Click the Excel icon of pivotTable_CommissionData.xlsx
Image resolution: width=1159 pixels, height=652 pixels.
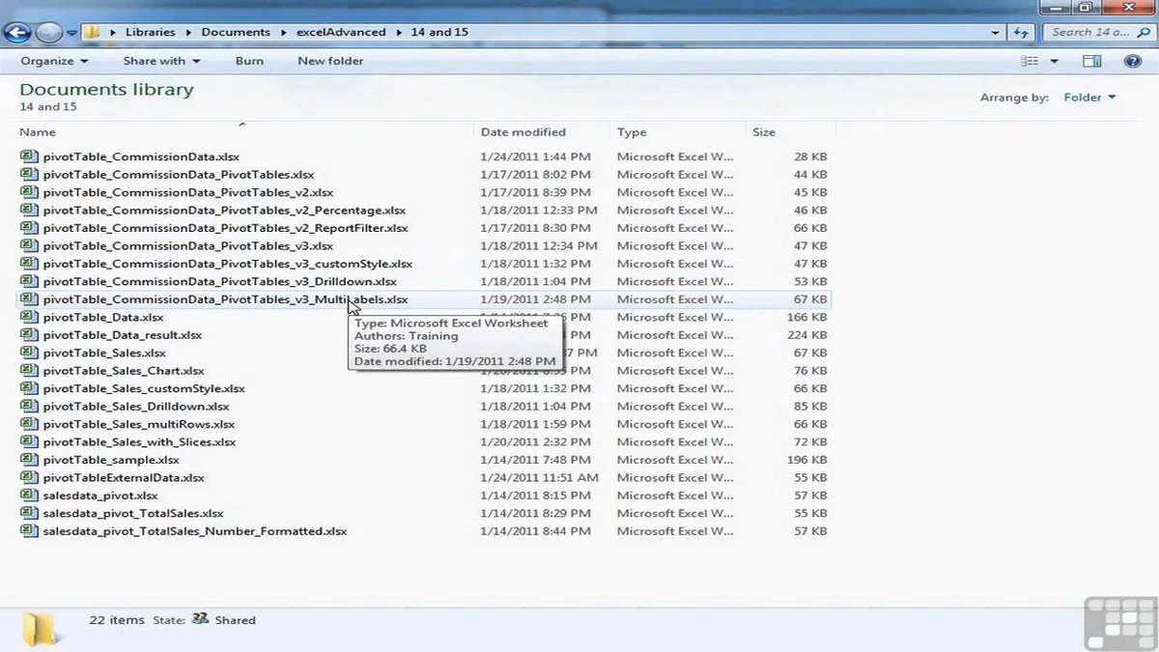(28, 156)
